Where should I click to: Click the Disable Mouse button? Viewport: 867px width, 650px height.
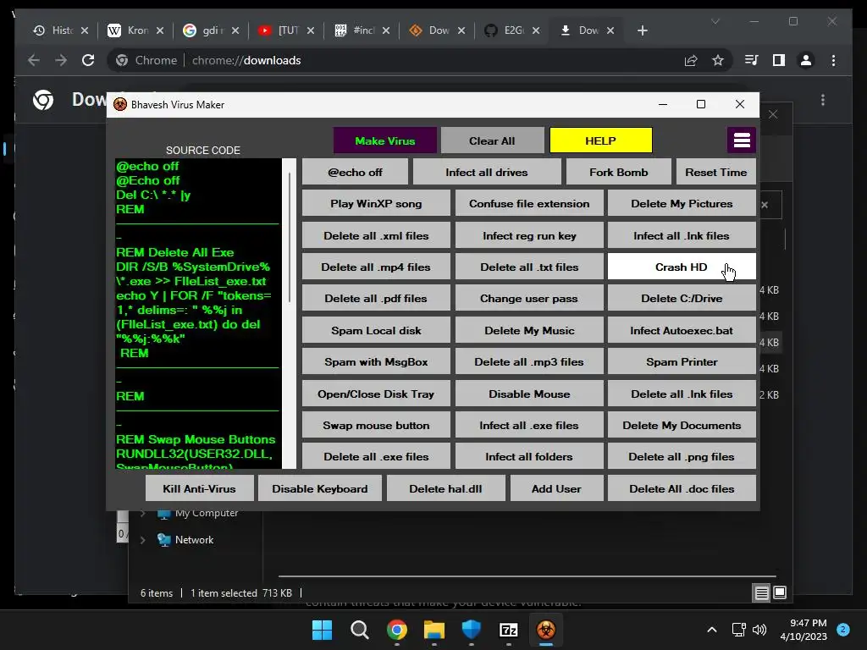click(x=529, y=394)
